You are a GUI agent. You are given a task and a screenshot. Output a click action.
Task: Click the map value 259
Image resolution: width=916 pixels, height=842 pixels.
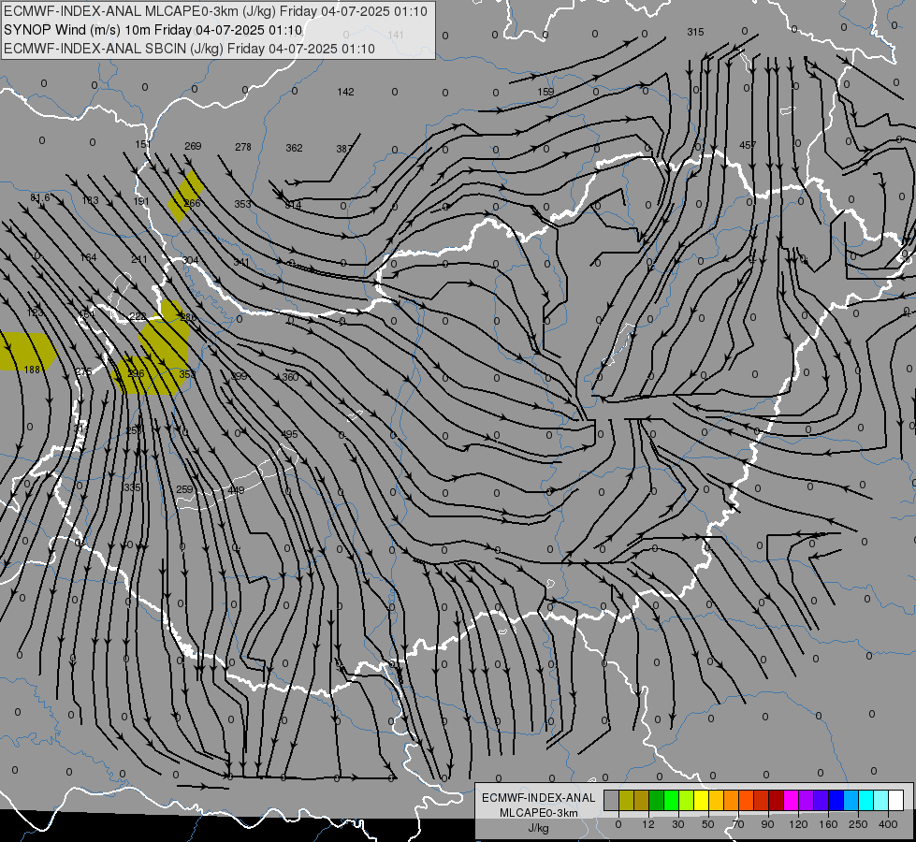(184, 489)
